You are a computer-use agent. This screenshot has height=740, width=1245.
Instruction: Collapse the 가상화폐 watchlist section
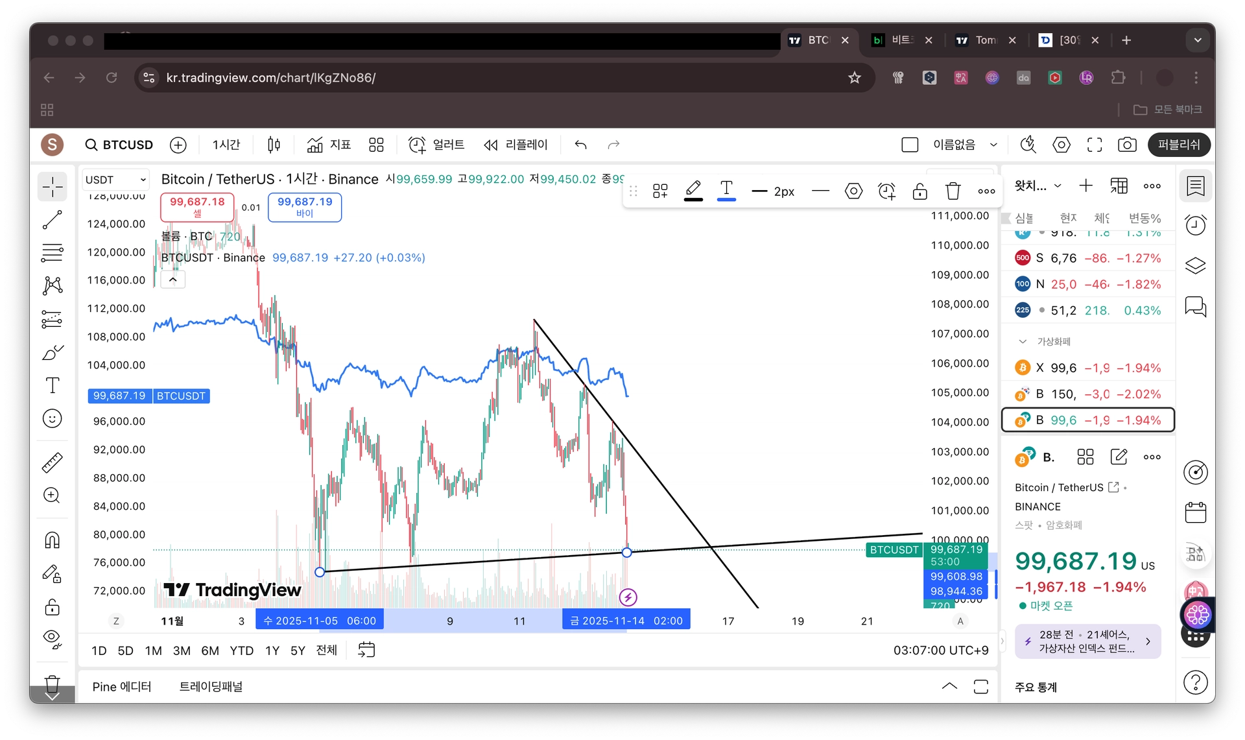(1023, 341)
